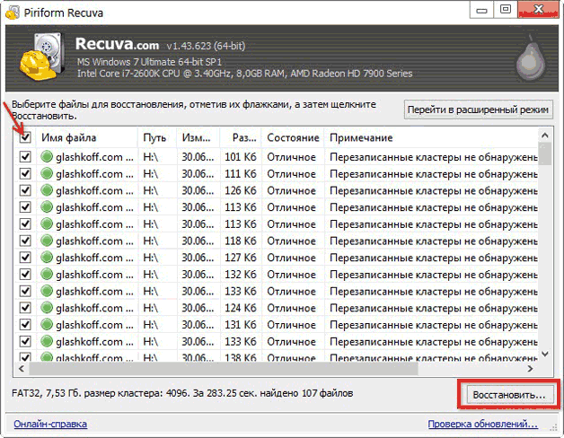
Task: Sort list by Путь column header
Action: click(157, 137)
